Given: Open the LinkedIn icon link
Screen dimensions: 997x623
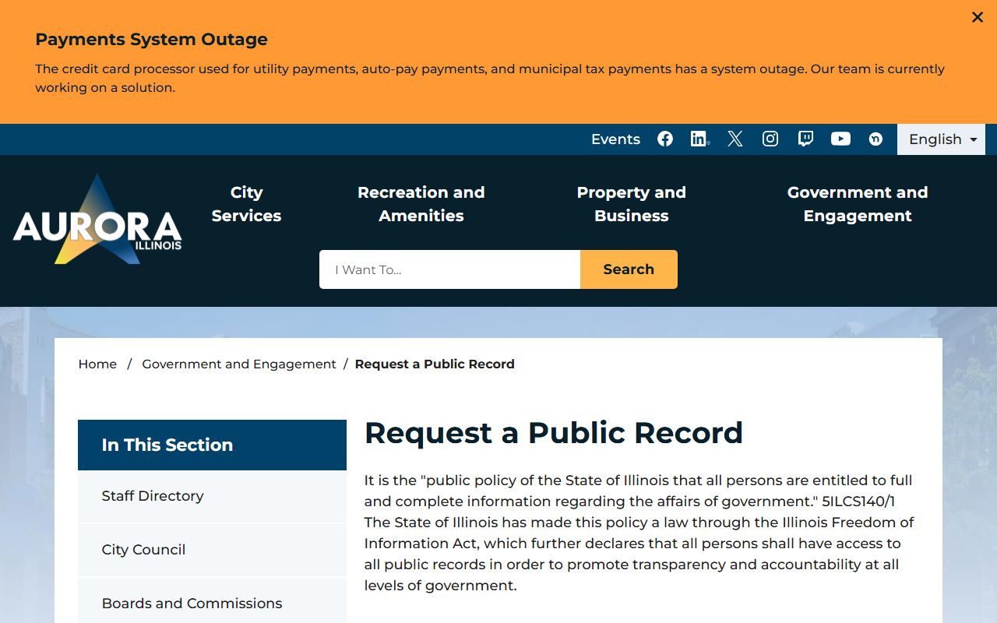Looking at the screenshot, I should (x=699, y=139).
